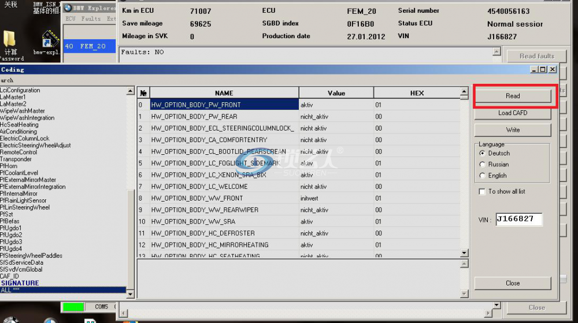Click the Write button
Viewport: 578px width, 323px height.
pyautogui.click(x=513, y=130)
